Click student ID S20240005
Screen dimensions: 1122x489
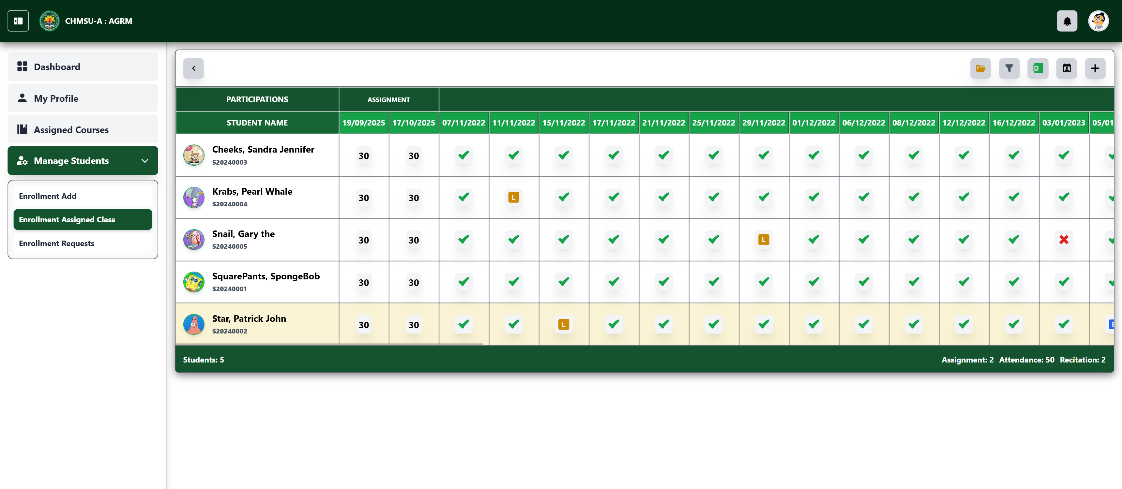coord(230,246)
